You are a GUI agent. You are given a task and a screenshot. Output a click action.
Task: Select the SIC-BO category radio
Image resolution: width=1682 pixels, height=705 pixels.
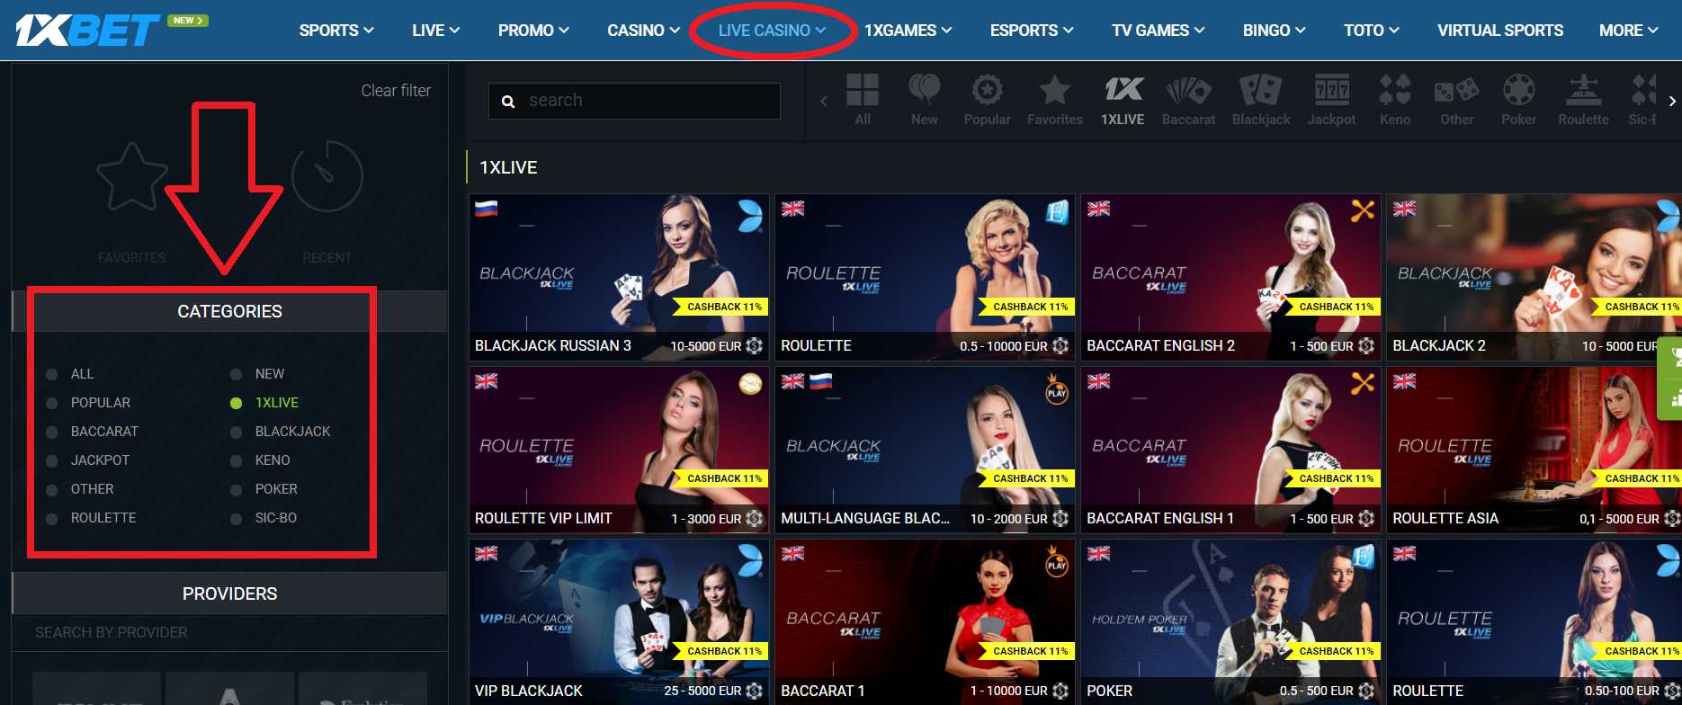[x=236, y=518]
